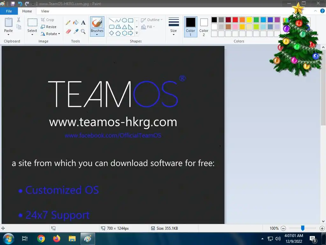Click the Copy icon in Clipboard group
Image resolution: width=326 pixels, height=245 pixels.
pos(18,27)
